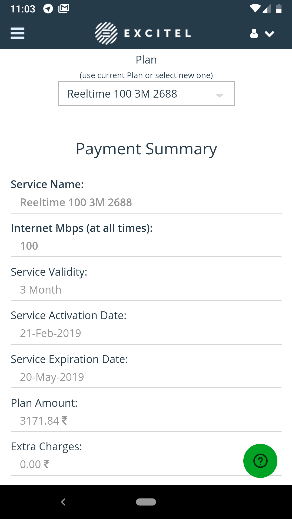Tap the Extra Charges 0.00 value
Image resolution: width=292 pixels, height=519 pixels.
coord(35,464)
